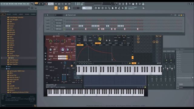The width and height of the screenshot is (194, 109).
Task: Click the BLUR knob in Harmor Timbre
Action: pyautogui.click(x=51, y=41)
